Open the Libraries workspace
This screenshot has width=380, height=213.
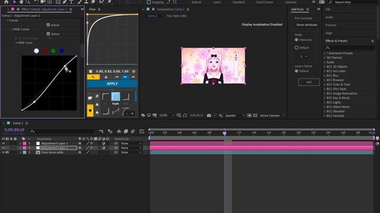[290, 2]
